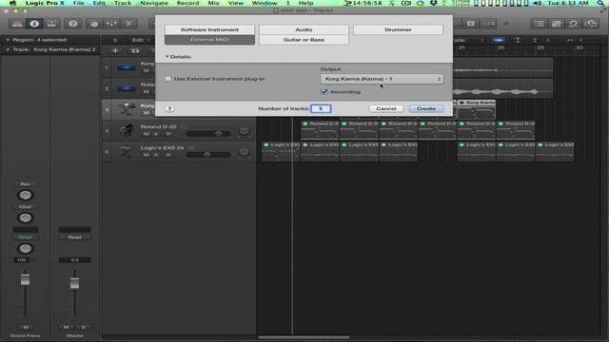
Task: Click track 3 Korg synth stand icon
Action: coord(127,109)
